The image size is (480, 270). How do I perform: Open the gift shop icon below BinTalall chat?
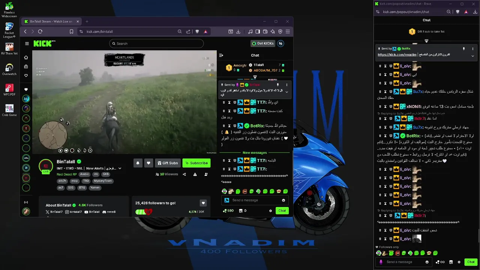pyautogui.click(x=241, y=211)
